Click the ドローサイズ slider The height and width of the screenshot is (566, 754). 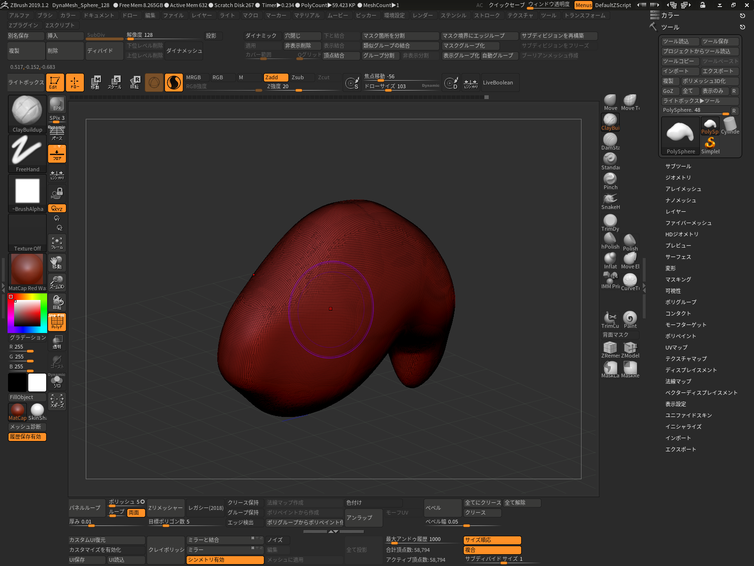402,86
